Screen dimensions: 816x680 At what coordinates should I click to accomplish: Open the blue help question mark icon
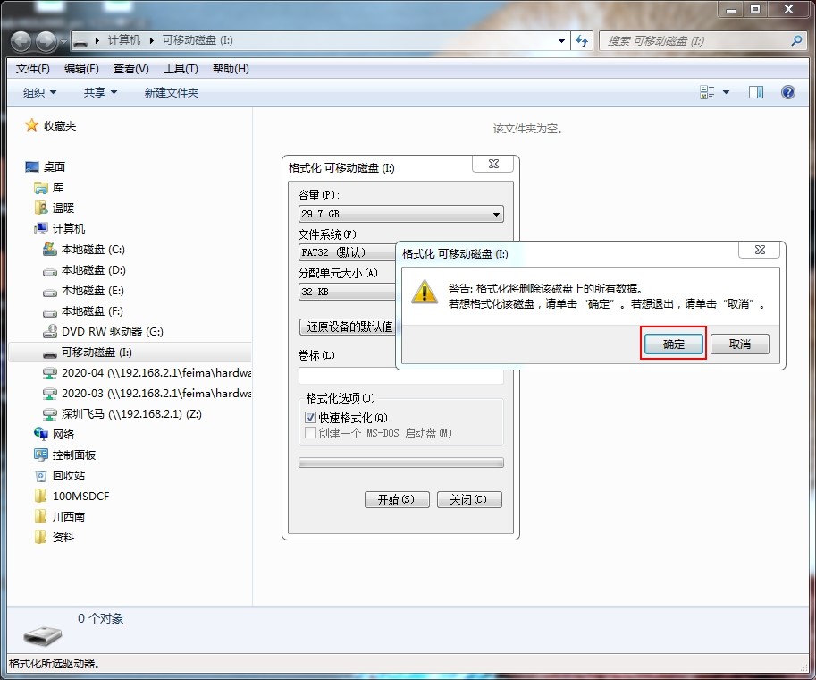788,93
